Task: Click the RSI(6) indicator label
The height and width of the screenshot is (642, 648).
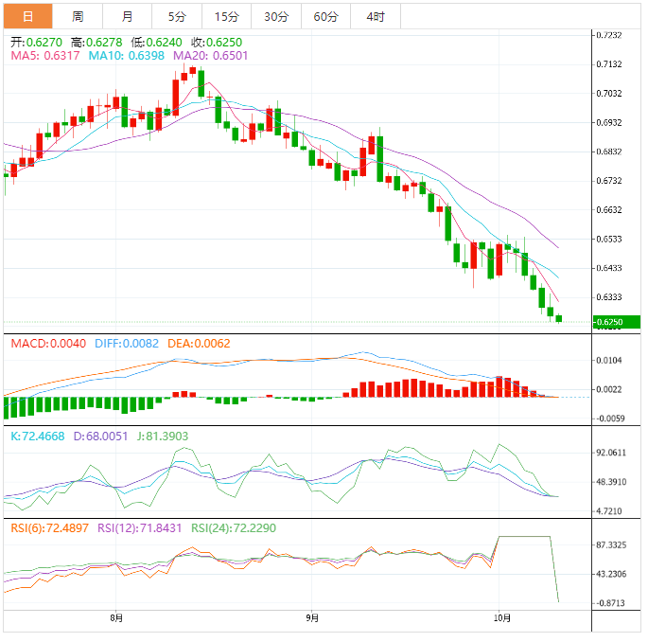Action: (x=48, y=527)
